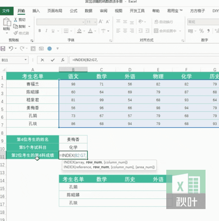The width and height of the screenshot is (219, 221).
Task: Select middle align icon
Action: 125,22
